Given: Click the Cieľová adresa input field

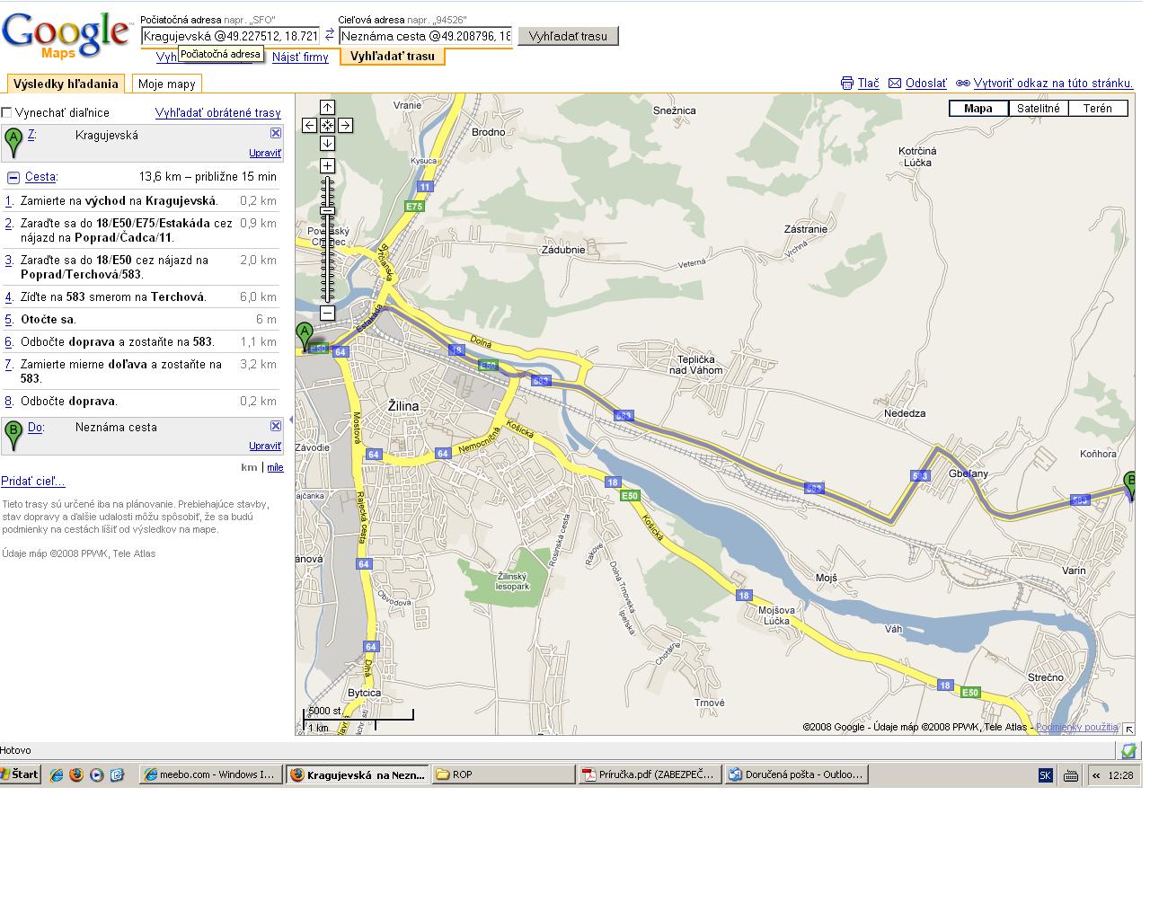Looking at the screenshot, I should [425, 36].
